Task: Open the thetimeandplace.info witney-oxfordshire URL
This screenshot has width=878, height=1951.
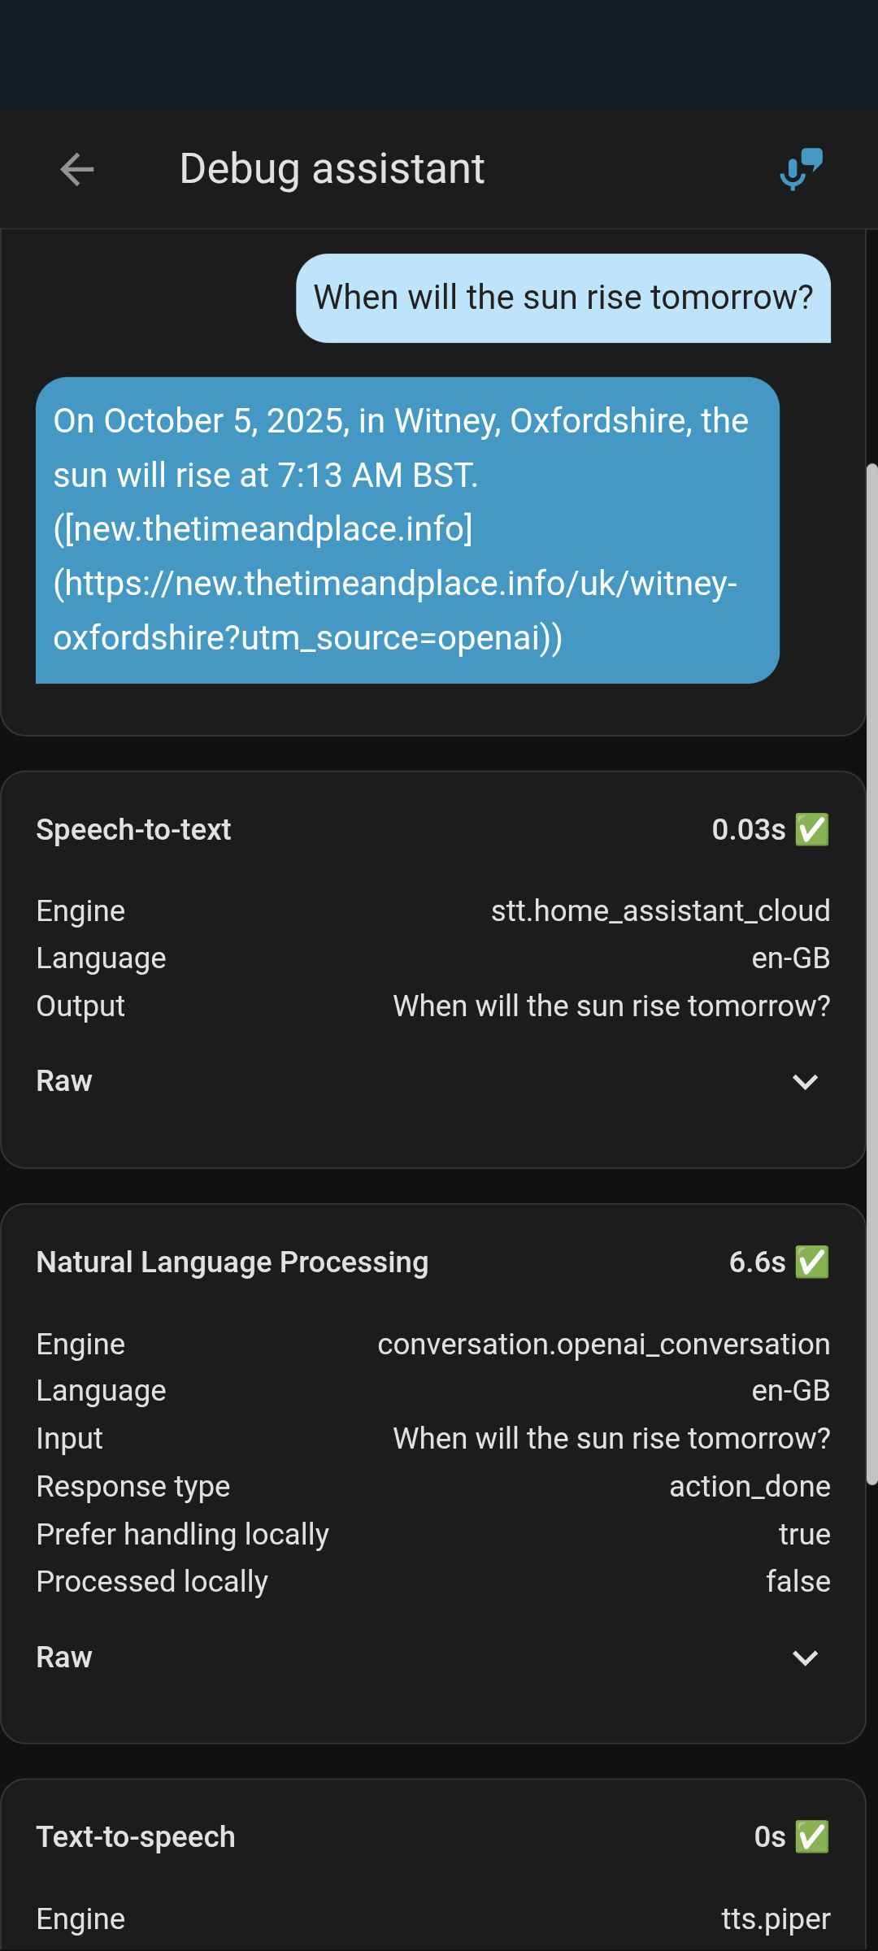Action: coord(395,610)
